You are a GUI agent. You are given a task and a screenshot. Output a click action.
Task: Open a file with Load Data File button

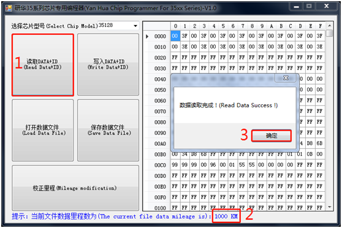click(x=43, y=131)
